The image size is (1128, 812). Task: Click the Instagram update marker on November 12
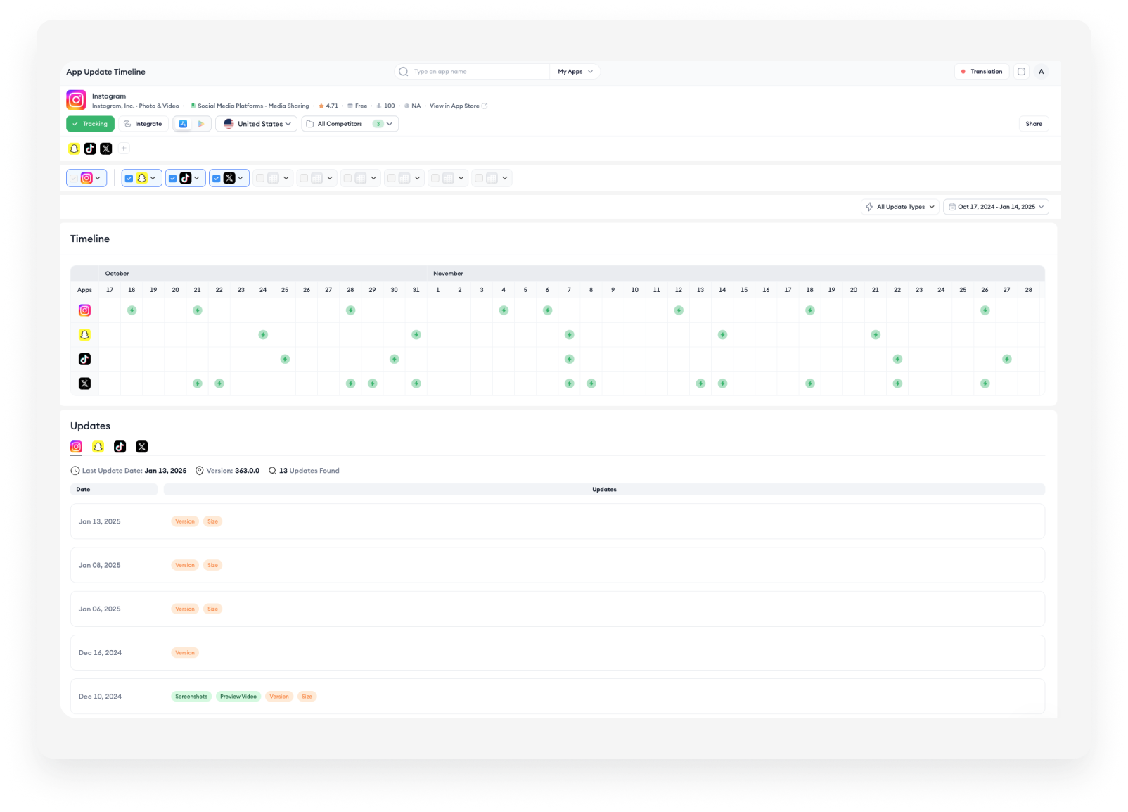[679, 310]
